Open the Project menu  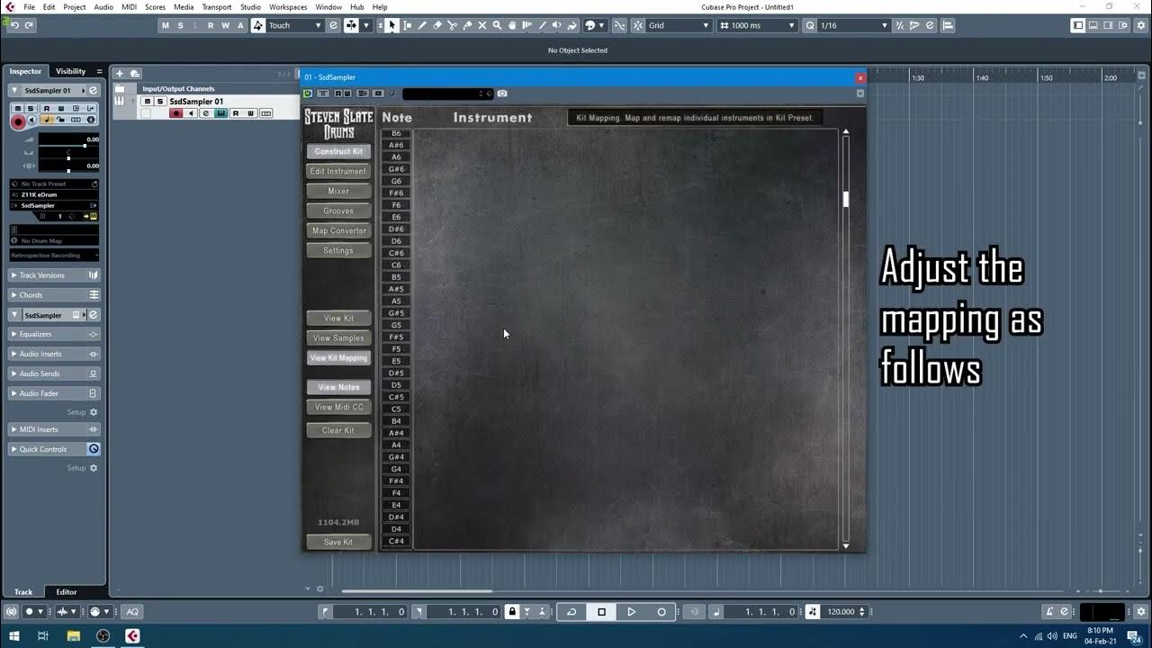tap(75, 7)
